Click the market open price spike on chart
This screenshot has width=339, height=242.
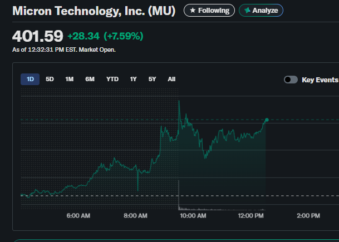(x=179, y=101)
